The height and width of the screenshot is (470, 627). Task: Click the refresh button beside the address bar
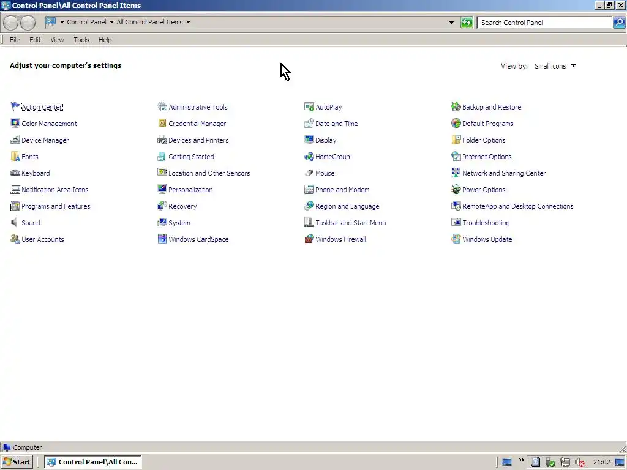click(x=467, y=23)
